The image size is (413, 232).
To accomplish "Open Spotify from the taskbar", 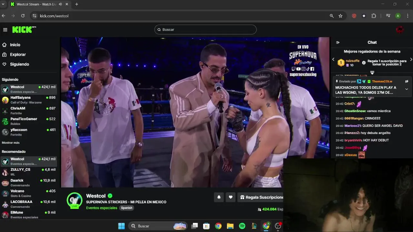I will [242, 226].
